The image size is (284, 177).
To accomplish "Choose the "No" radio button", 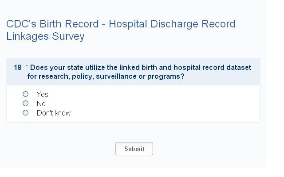I will point(26,104).
